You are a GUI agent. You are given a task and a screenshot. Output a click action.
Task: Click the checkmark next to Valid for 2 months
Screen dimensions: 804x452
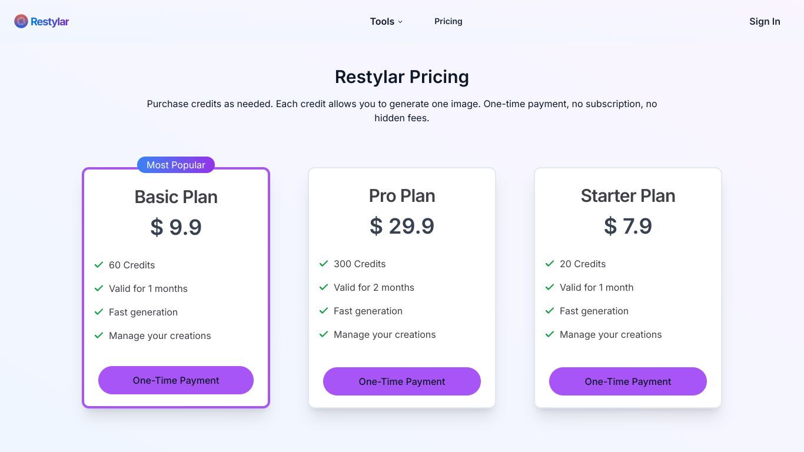pos(324,287)
